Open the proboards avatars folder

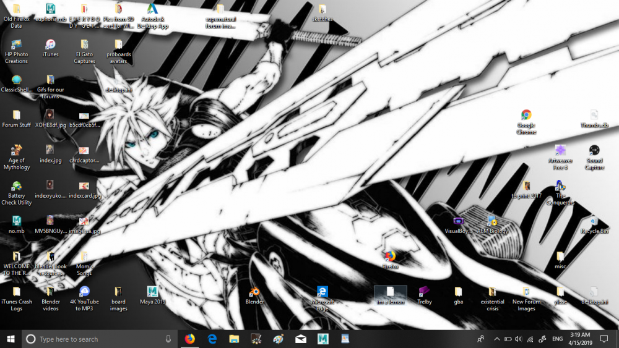(x=118, y=51)
